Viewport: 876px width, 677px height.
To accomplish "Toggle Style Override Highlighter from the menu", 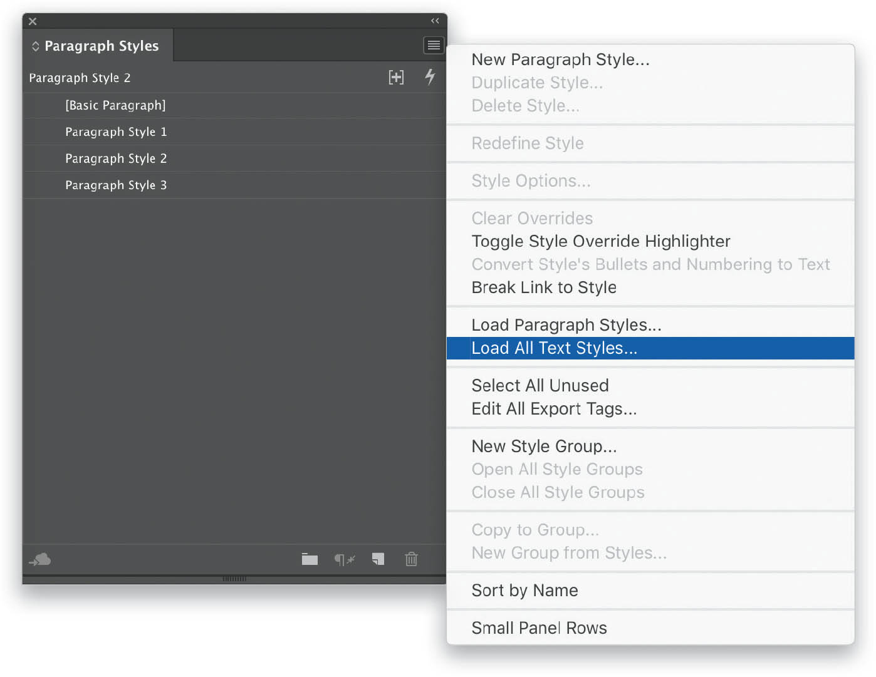I will pos(600,241).
